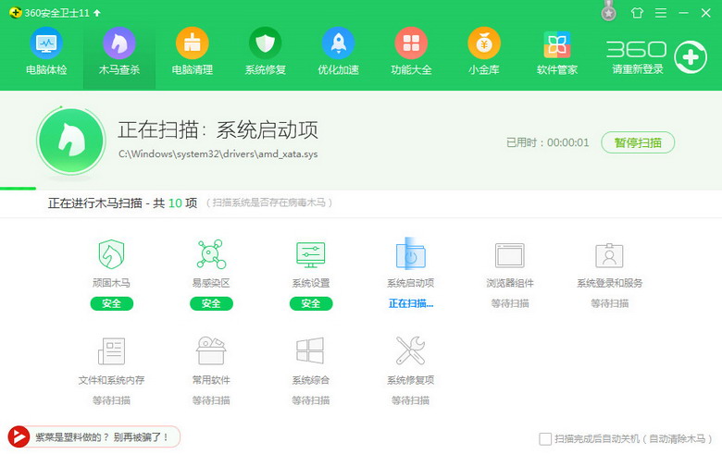Image resolution: width=722 pixels, height=454 pixels.
Task: Click the 扫描系统是否存在病毒木马 hint text
Action: coord(269,202)
